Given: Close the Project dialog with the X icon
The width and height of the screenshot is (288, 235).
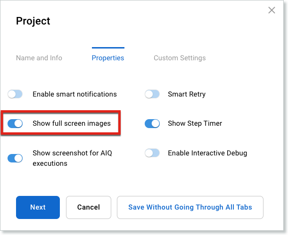Looking at the screenshot, I should 272,10.
